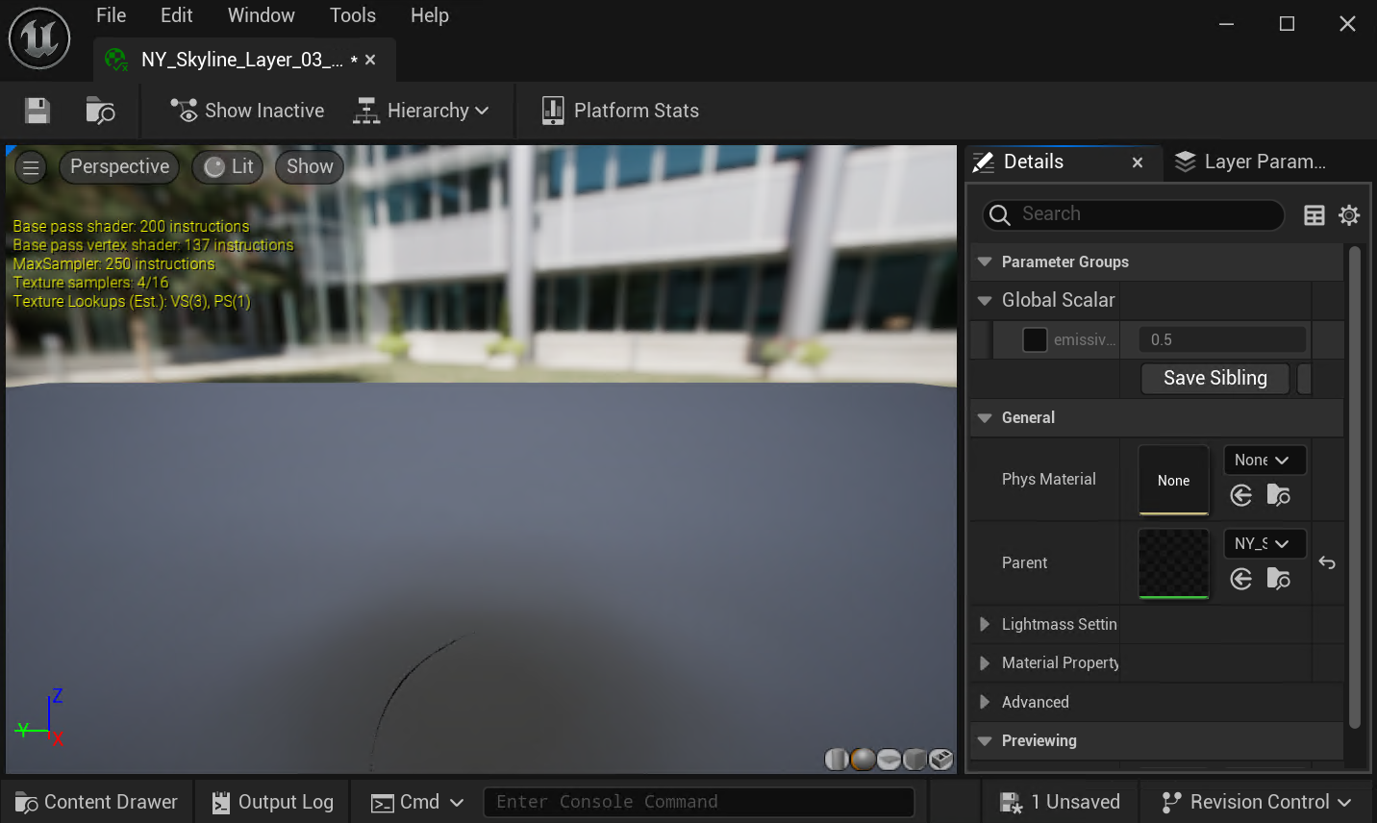The image size is (1377, 823).
Task: Use selected asset for Parent
Action: (x=1241, y=579)
